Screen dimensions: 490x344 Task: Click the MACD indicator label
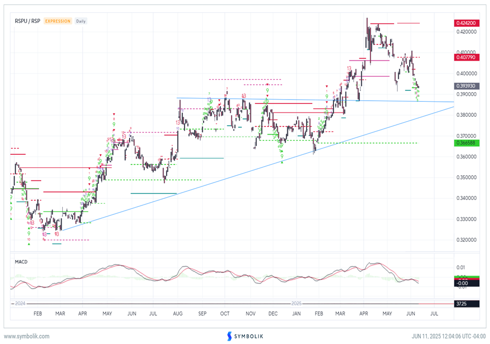[x=20, y=262]
